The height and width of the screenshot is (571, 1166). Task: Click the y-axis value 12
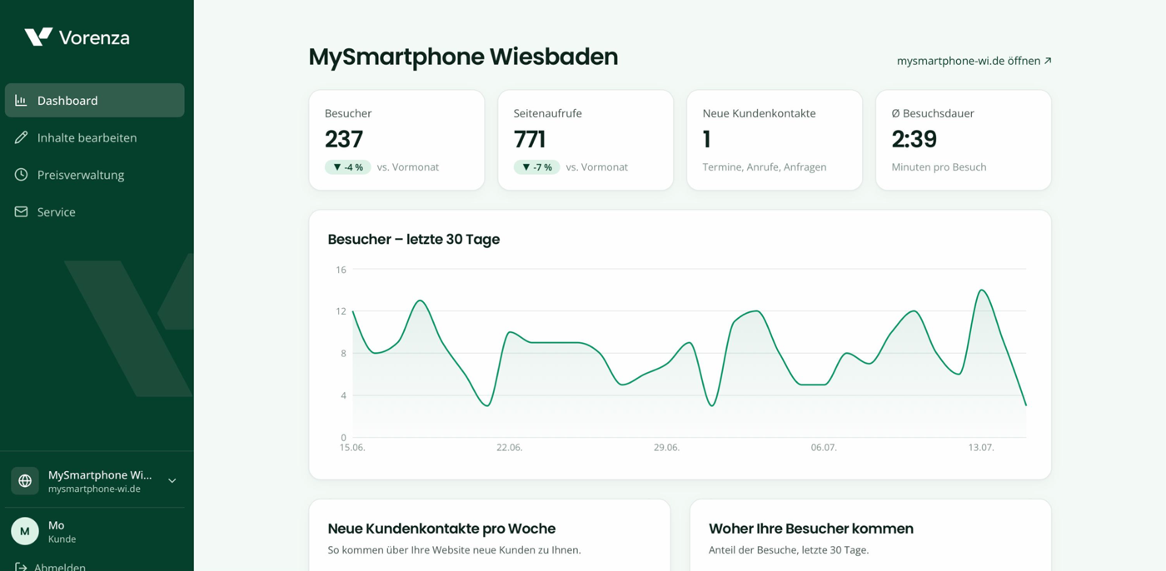click(341, 311)
